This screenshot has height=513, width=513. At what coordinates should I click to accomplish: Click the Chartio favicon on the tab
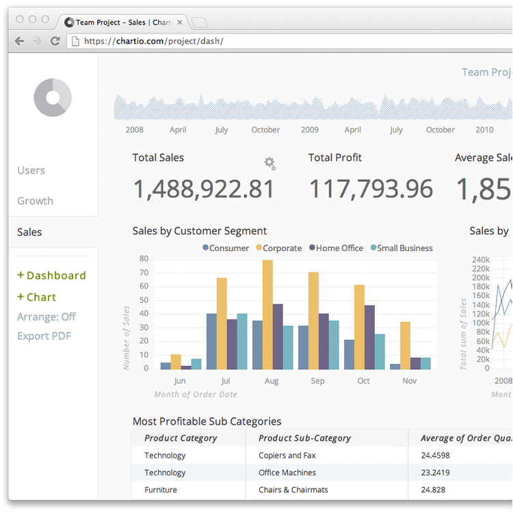[69, 23]
